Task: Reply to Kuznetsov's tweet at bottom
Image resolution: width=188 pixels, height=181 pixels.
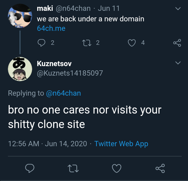Action: pos(30,168)
